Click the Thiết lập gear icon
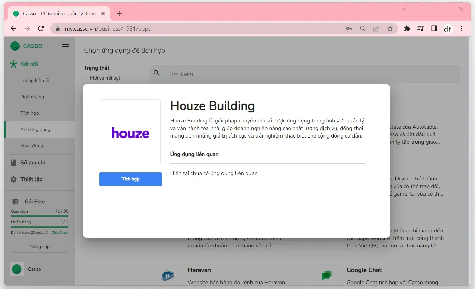The image size is (475, 289). (x=14, y=179)
